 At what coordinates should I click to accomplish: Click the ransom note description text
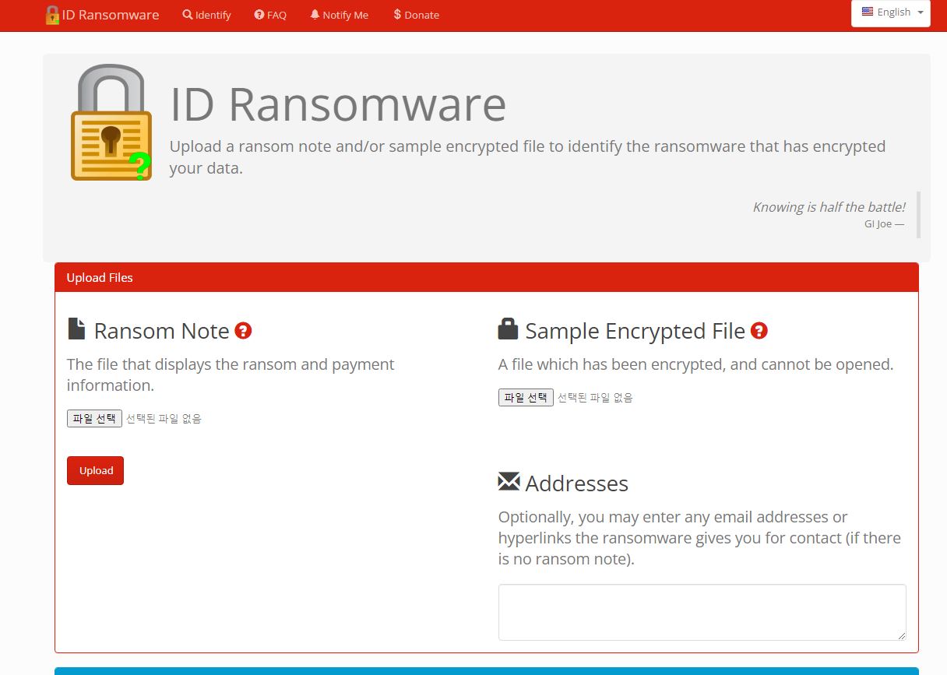point(231,374)
